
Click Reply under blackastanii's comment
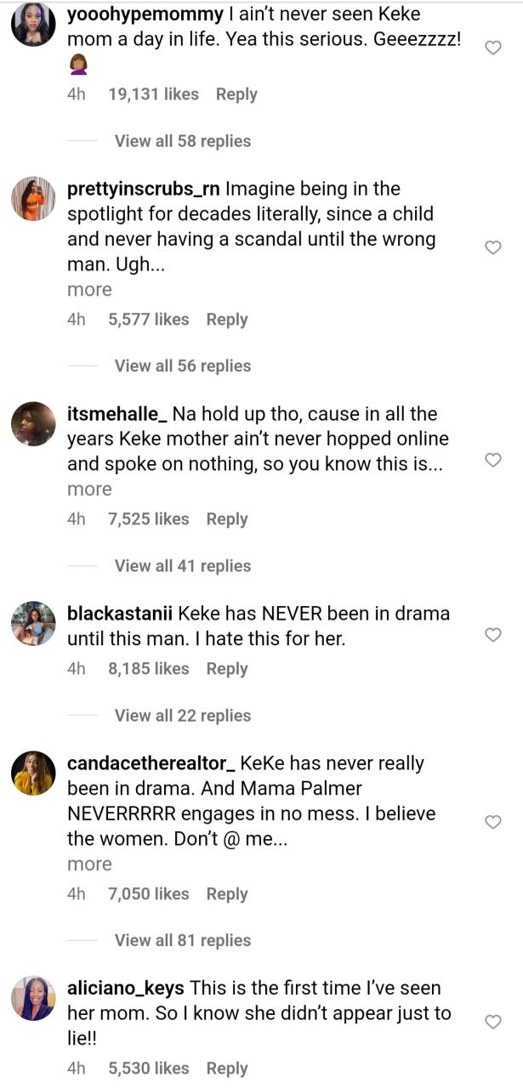tap(226, 668)
